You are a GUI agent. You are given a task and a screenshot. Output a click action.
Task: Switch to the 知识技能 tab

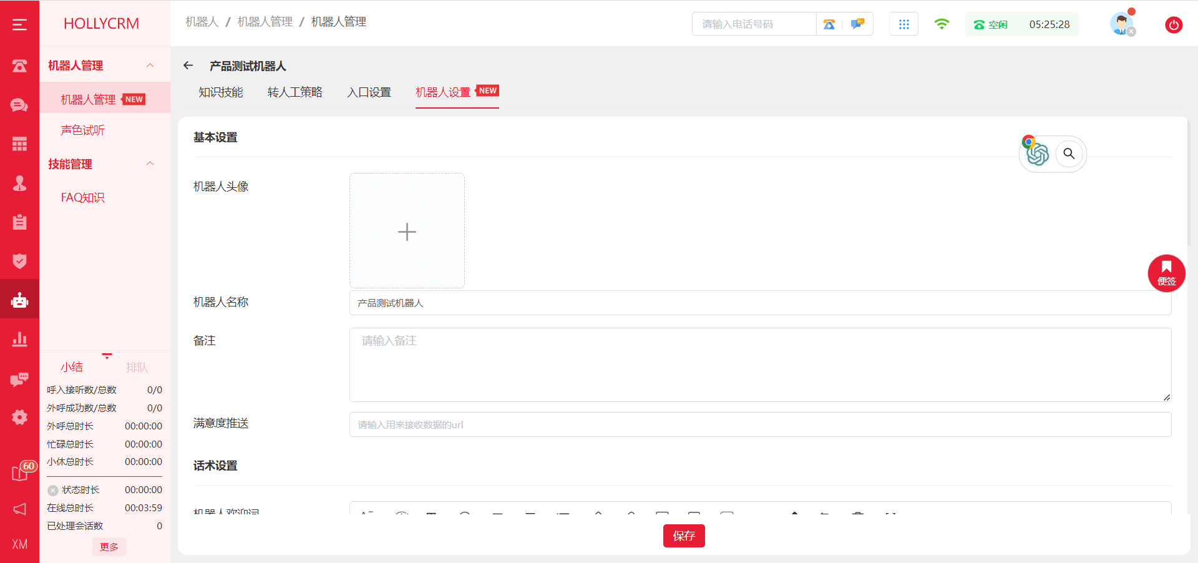pos(220,92)
